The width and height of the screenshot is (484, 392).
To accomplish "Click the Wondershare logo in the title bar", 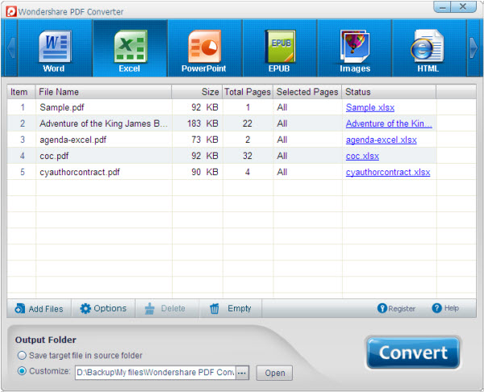I will point(11,11).
